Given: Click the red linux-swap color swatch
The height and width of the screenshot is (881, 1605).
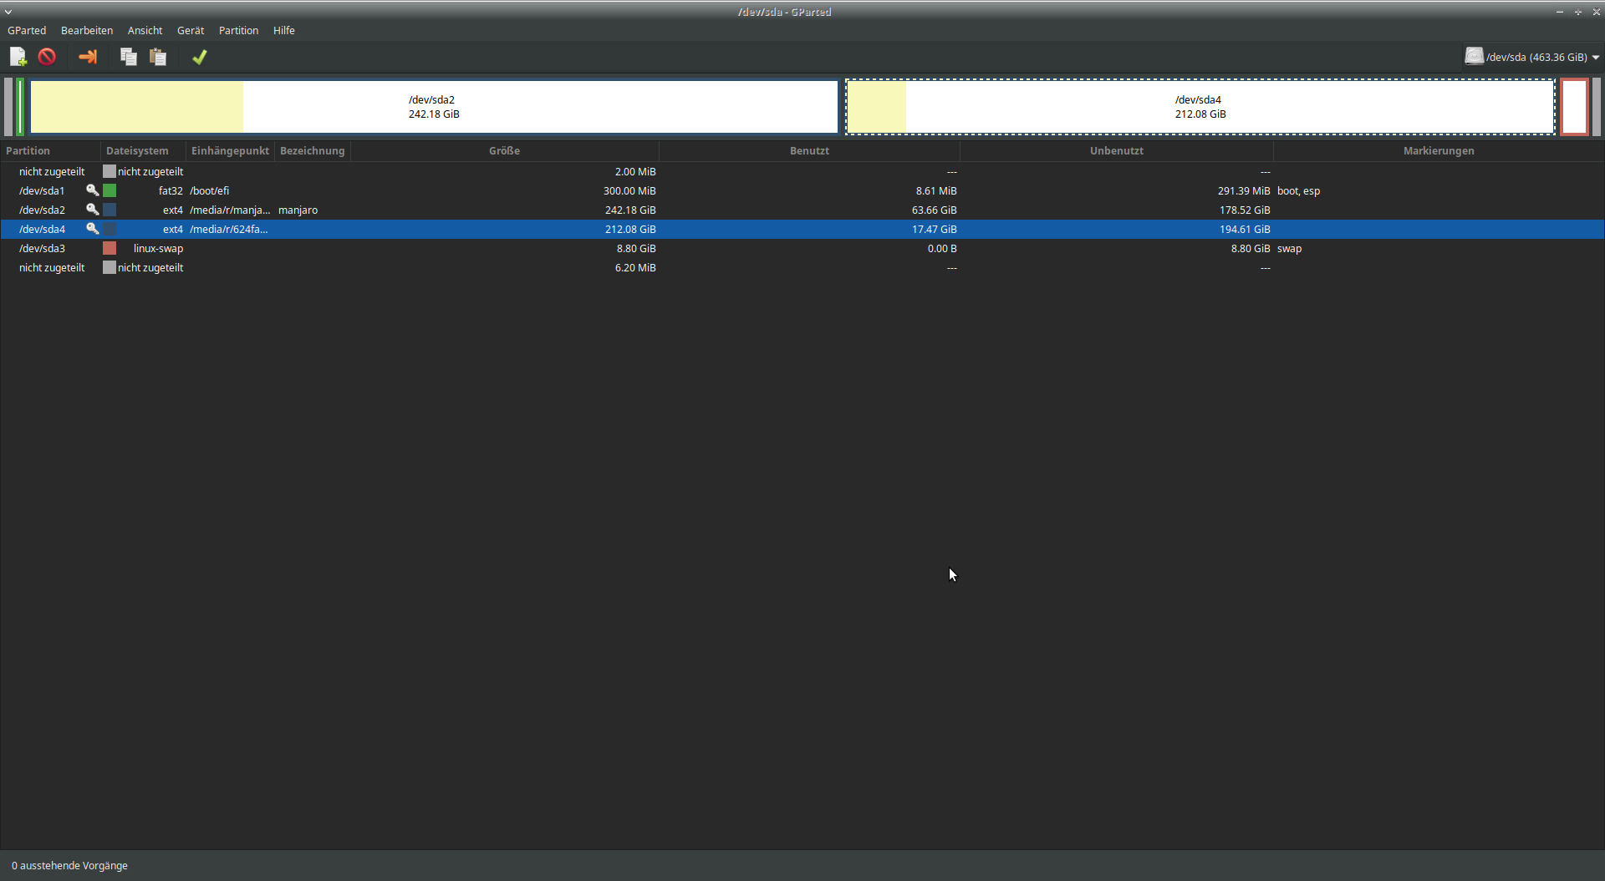Looking at the screenshot, I should [x=110, y=248].
